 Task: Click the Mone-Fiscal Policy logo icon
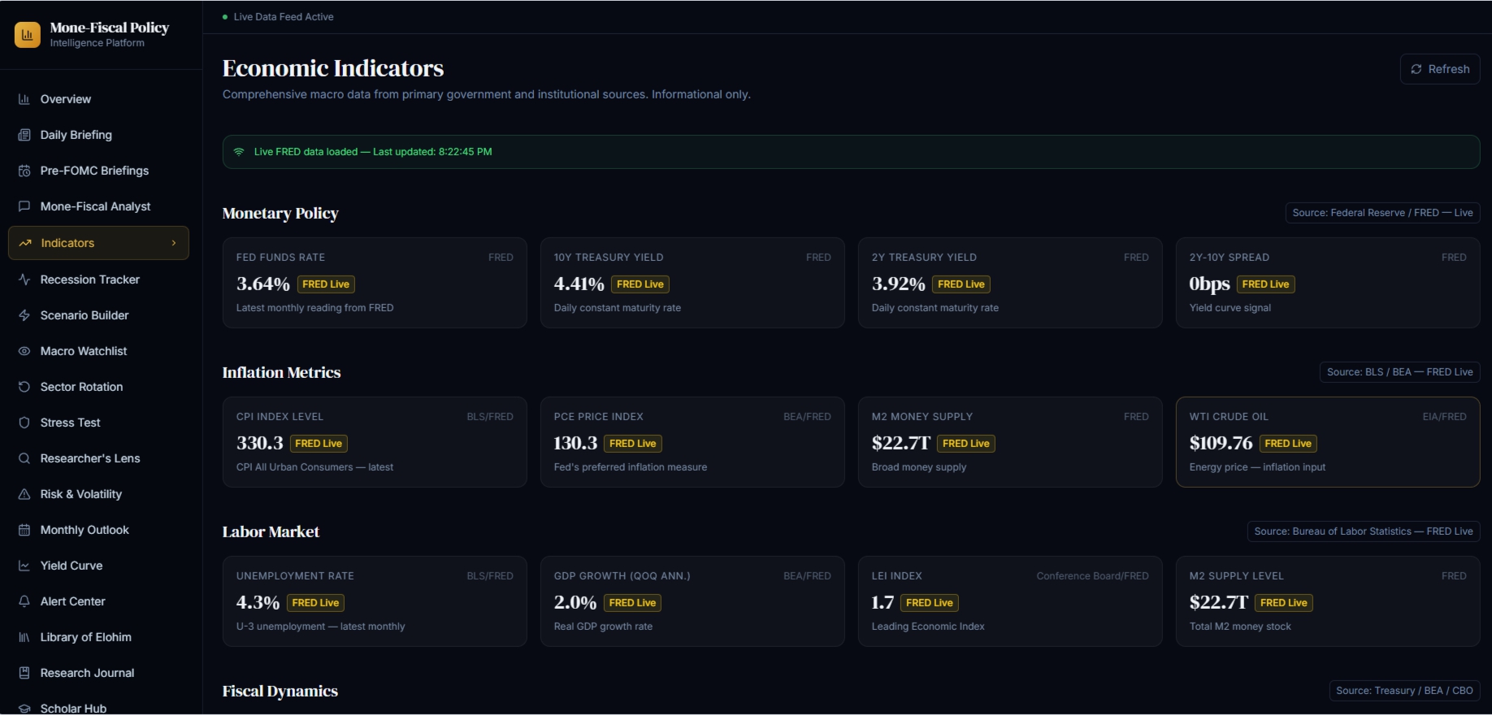coord(28,34)
